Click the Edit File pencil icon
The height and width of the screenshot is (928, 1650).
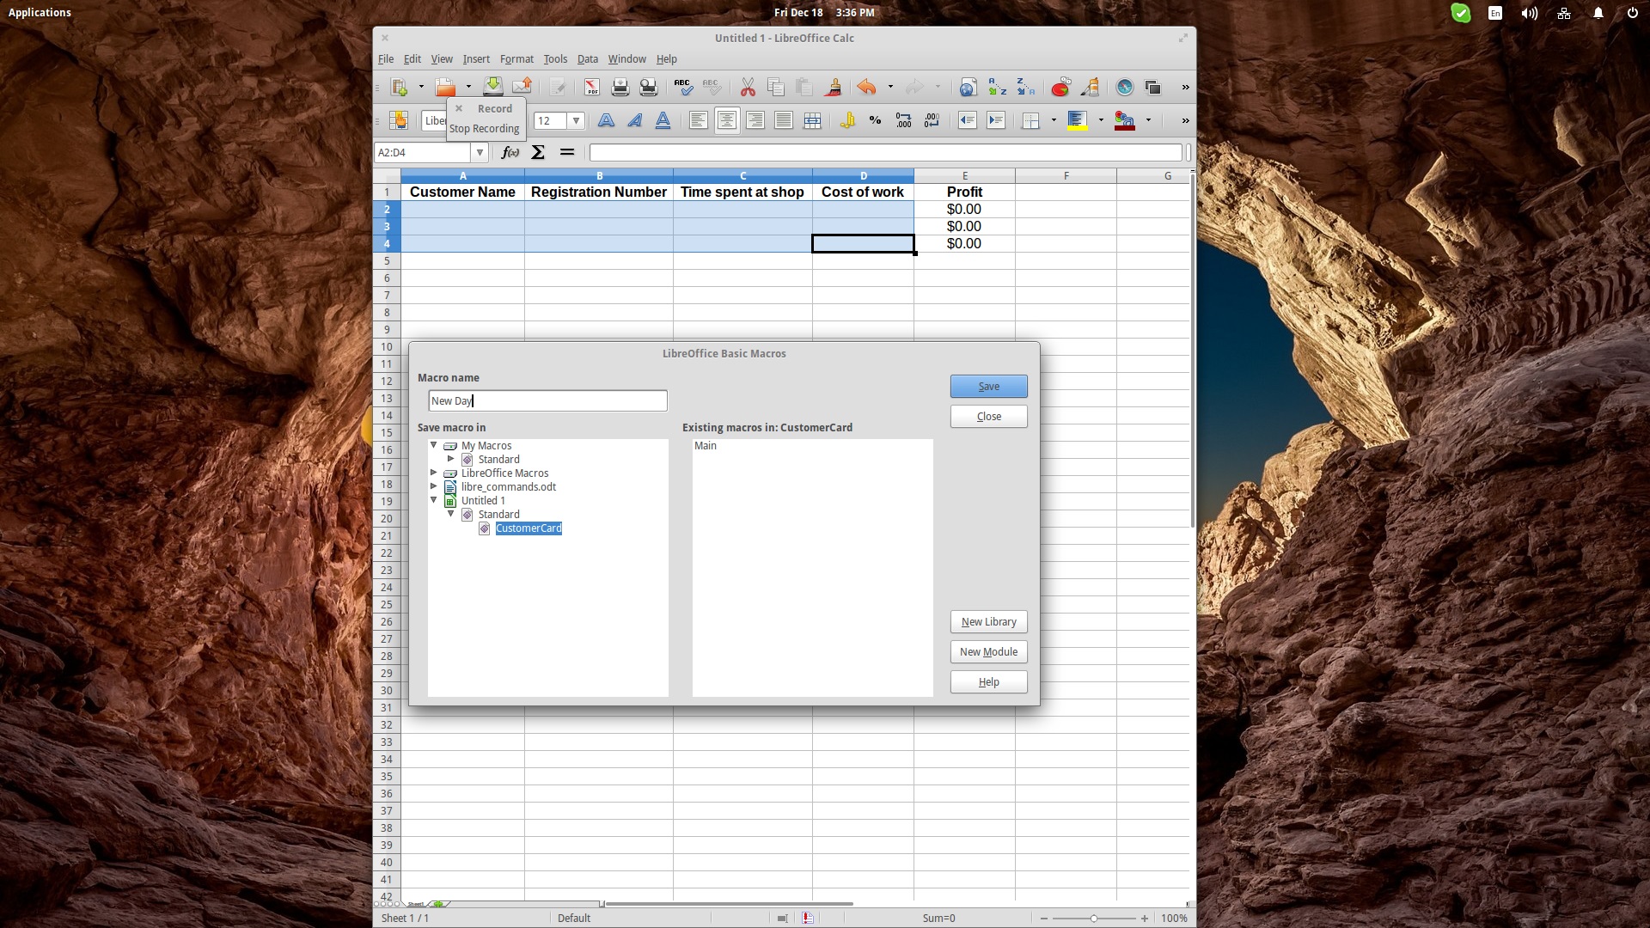558,87
